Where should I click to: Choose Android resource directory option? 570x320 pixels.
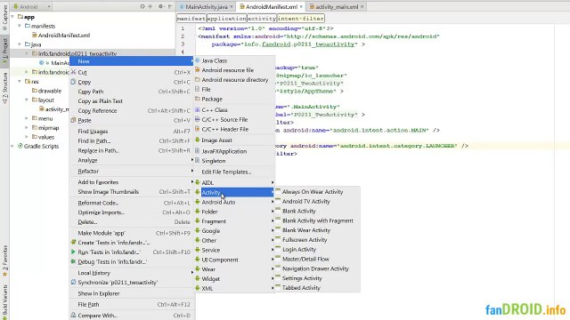[x=234, y=80]
